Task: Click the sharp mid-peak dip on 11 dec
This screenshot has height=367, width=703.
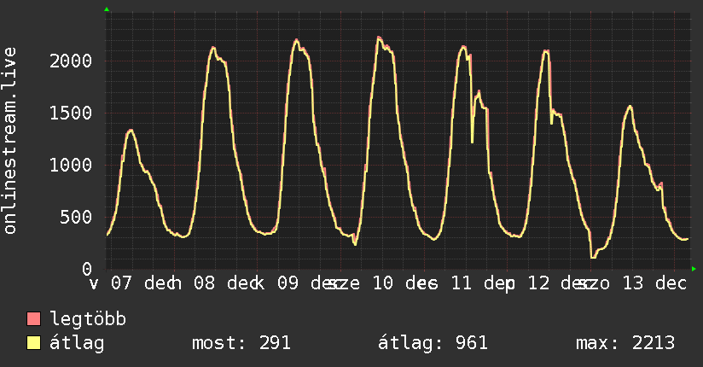Action: tap(472, 141)
